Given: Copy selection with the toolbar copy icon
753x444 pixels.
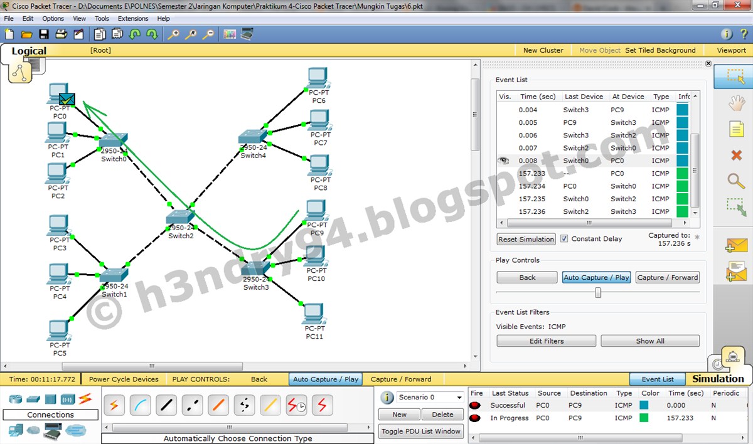Looking at the screenshot, I should point(100,34).
